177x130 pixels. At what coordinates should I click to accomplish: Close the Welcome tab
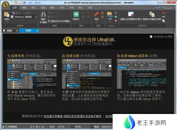click(37, 31)
